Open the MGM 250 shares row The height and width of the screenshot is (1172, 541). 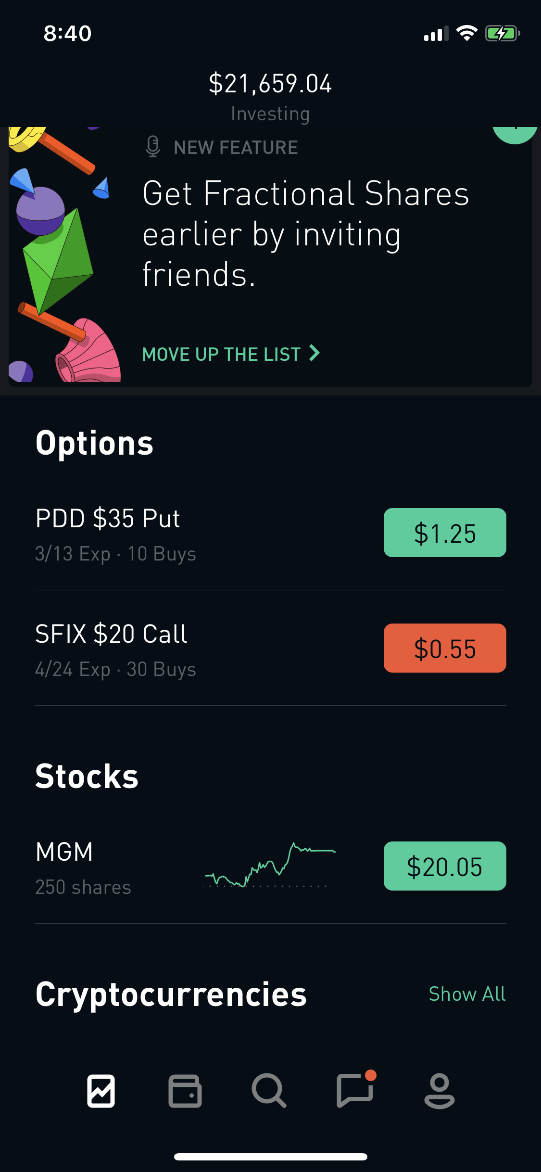(x=83, y=867)
